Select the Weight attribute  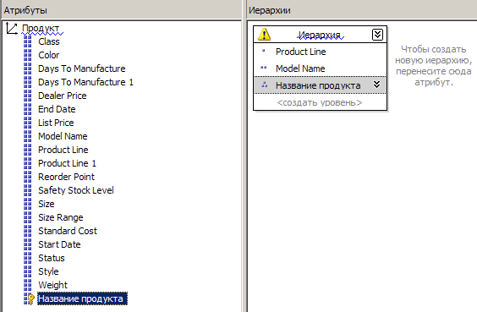(52, 285)
